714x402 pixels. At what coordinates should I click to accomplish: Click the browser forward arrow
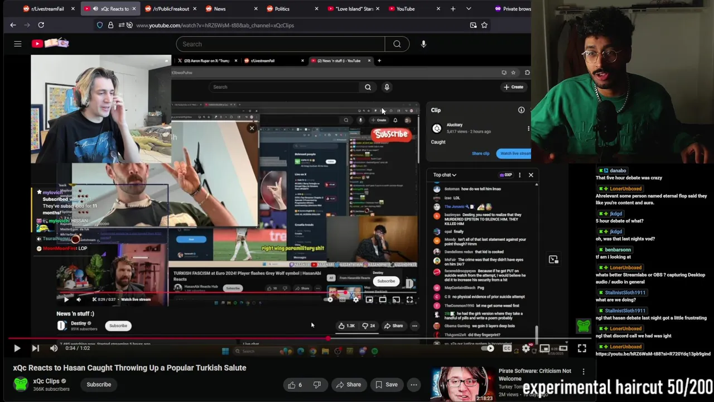click(x=27, y=25)
